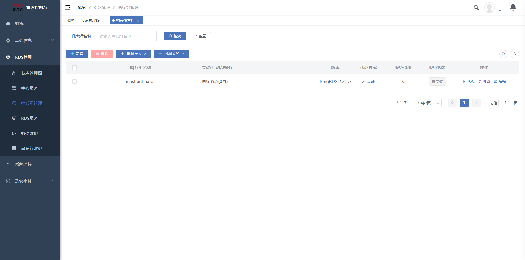Refresh the table with round refresh icon
The width and height of the screenshot is (525, 260).
[515, 54]
